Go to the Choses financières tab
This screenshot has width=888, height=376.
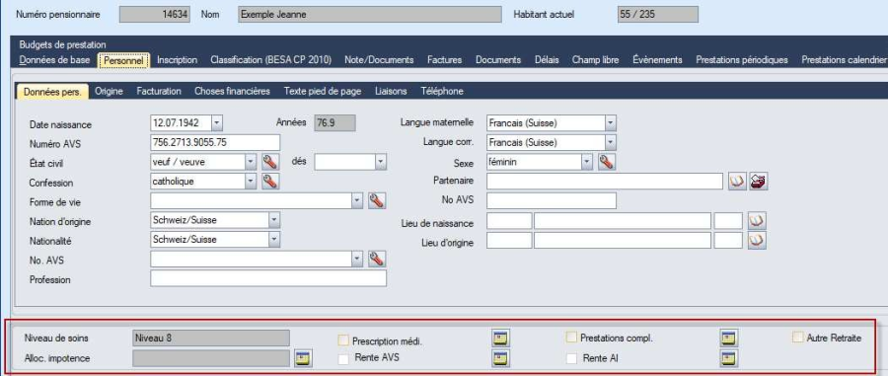pyautogui.click(x=232, y=91)
